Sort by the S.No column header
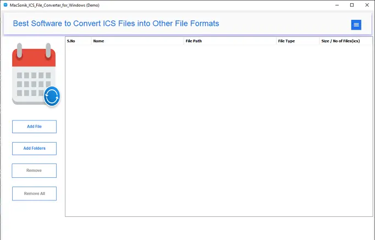This screenshot has height=240, width=375. tap(78, 41)
